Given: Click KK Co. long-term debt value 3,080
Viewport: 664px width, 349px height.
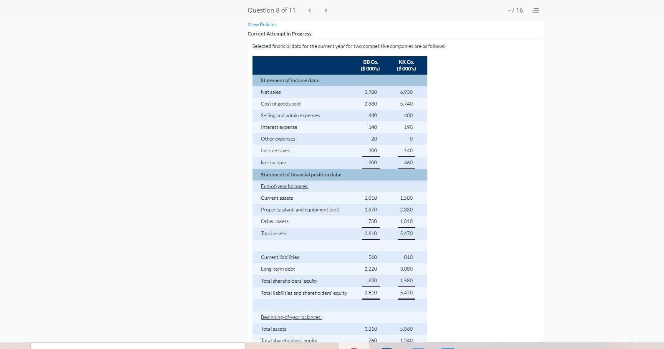Looking at the screenshot, I should (x=406, y=269).
